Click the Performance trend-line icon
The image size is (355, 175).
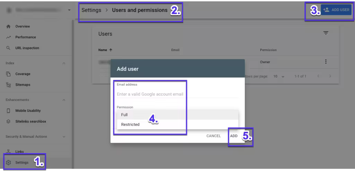pyautogui.click(x=8, y=37)
